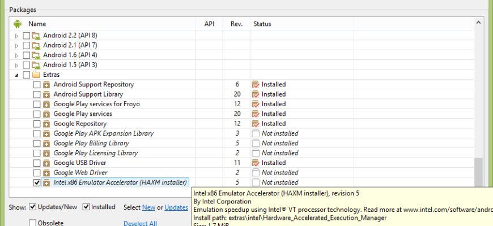Click the Android 1.6 (API 4) platform folder icon
The width and height of the screenshot is (493, 226).
pos(36,55)
